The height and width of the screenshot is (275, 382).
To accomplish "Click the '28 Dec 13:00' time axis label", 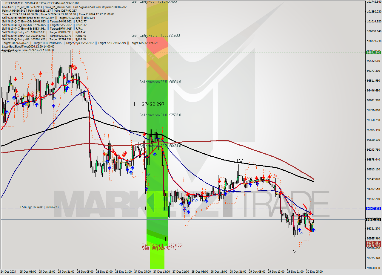I will point(219,272).
